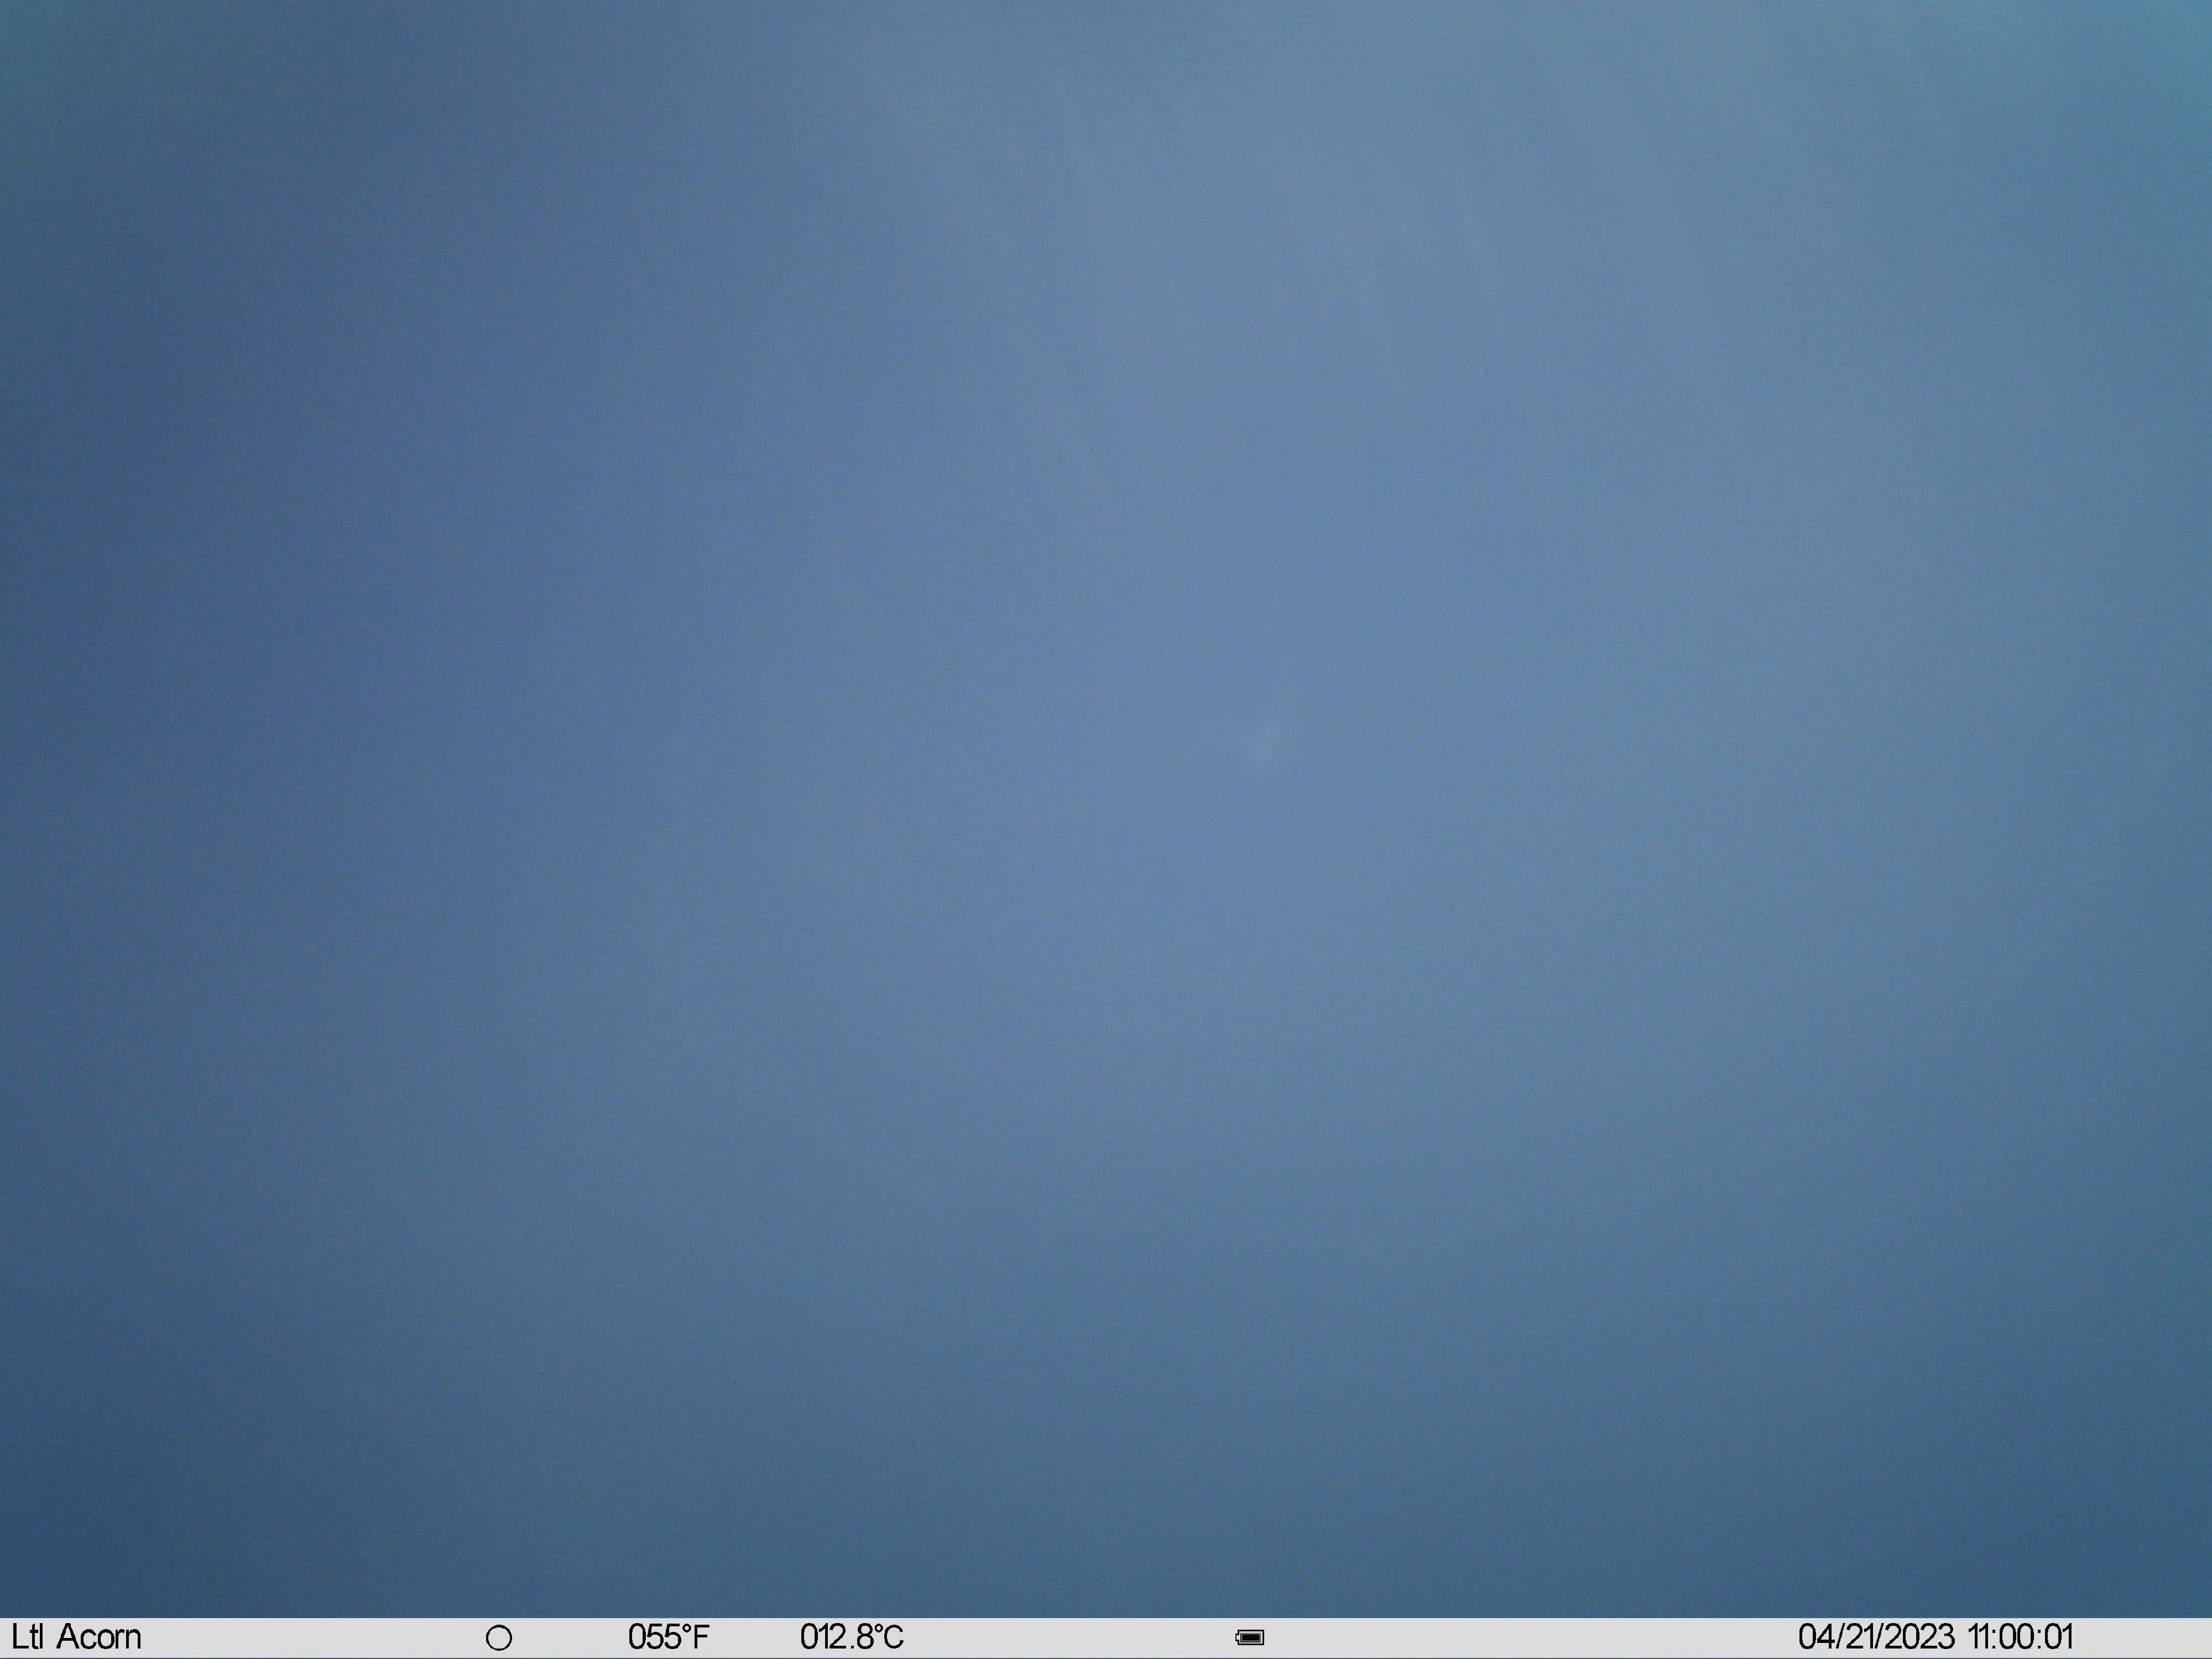The height and width of the screenshot is (1659, 2212).
Task: Click the battery level icon
Action: tap(1250, 1637)
